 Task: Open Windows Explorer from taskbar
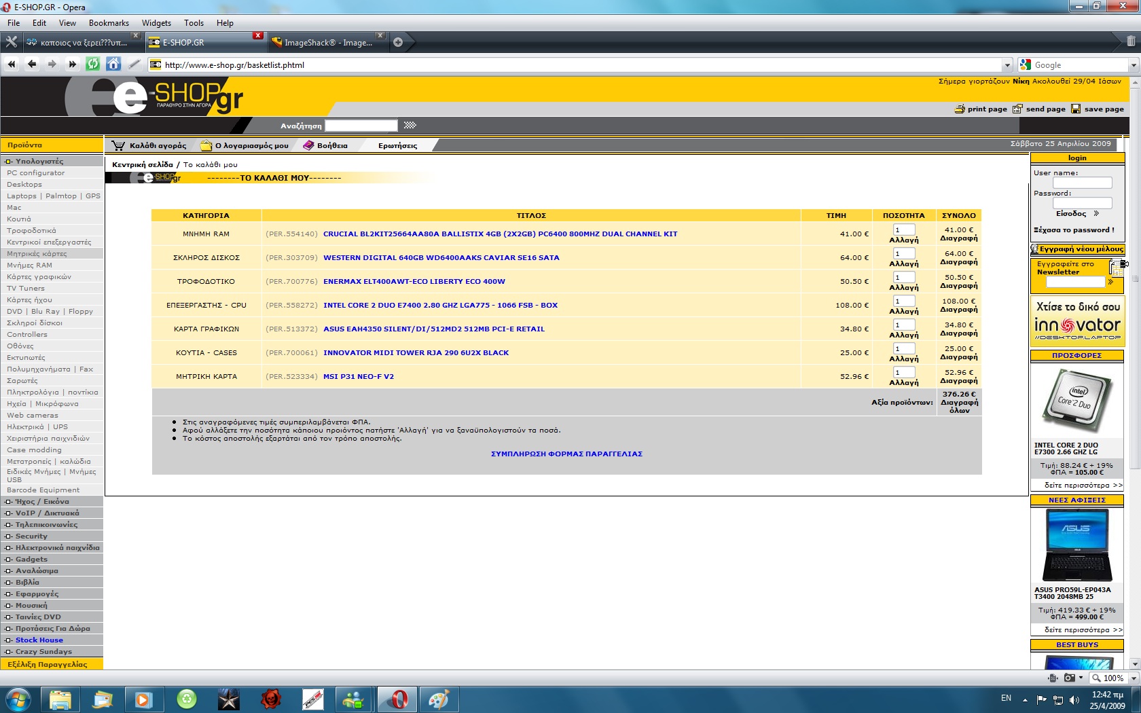[x=60, y=699]
